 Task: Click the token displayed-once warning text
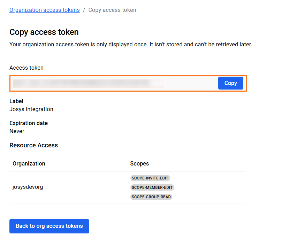(x=130, y=45)
